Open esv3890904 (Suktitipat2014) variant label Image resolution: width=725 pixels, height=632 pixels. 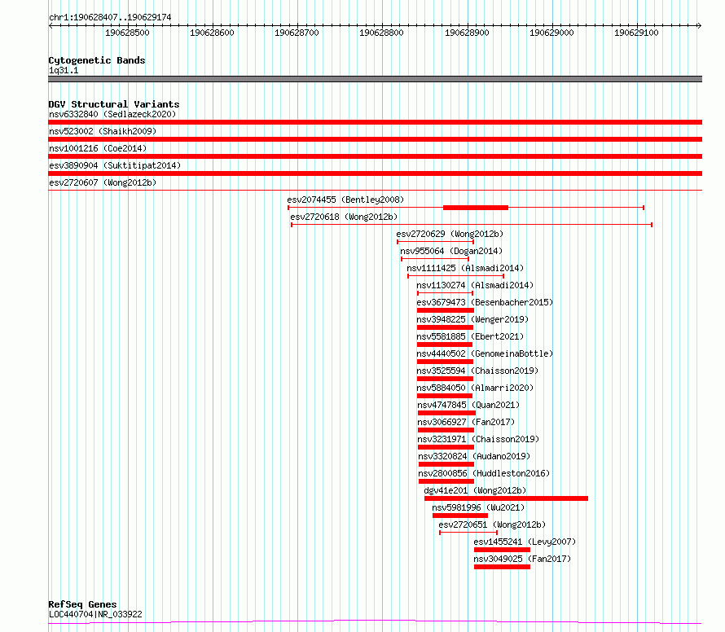[x=115, y=165]
